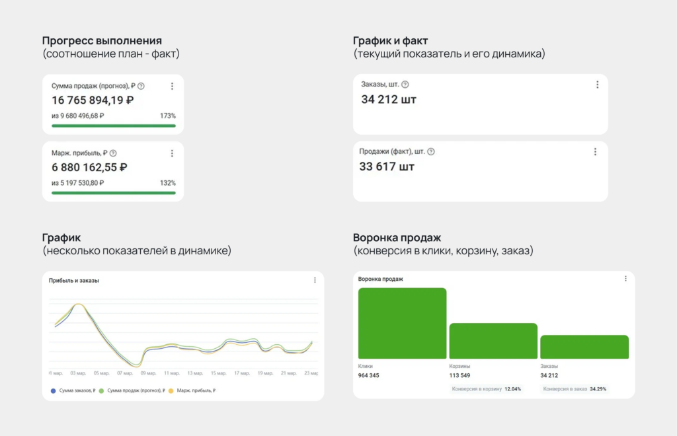The image size is (677, 436).
Task: Open kebab menu on Сумма продаж (прогноз) card
Action: tap(172, 86)
